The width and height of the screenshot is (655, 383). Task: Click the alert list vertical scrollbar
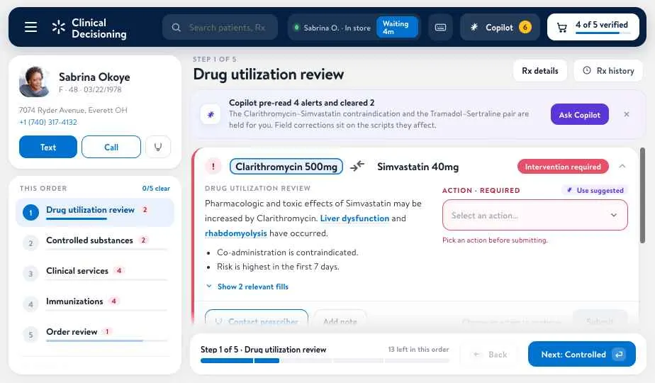pyautogui.click(x=642, y=195)
